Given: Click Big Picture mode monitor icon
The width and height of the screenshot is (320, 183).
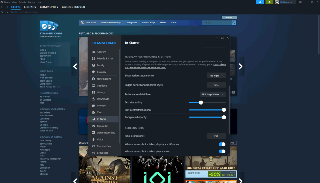Looking at the screenshot, I should coord(300,2).
